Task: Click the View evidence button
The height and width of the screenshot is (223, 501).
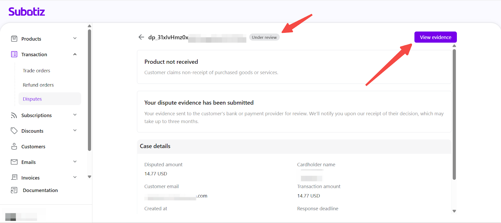Action: 435,37
